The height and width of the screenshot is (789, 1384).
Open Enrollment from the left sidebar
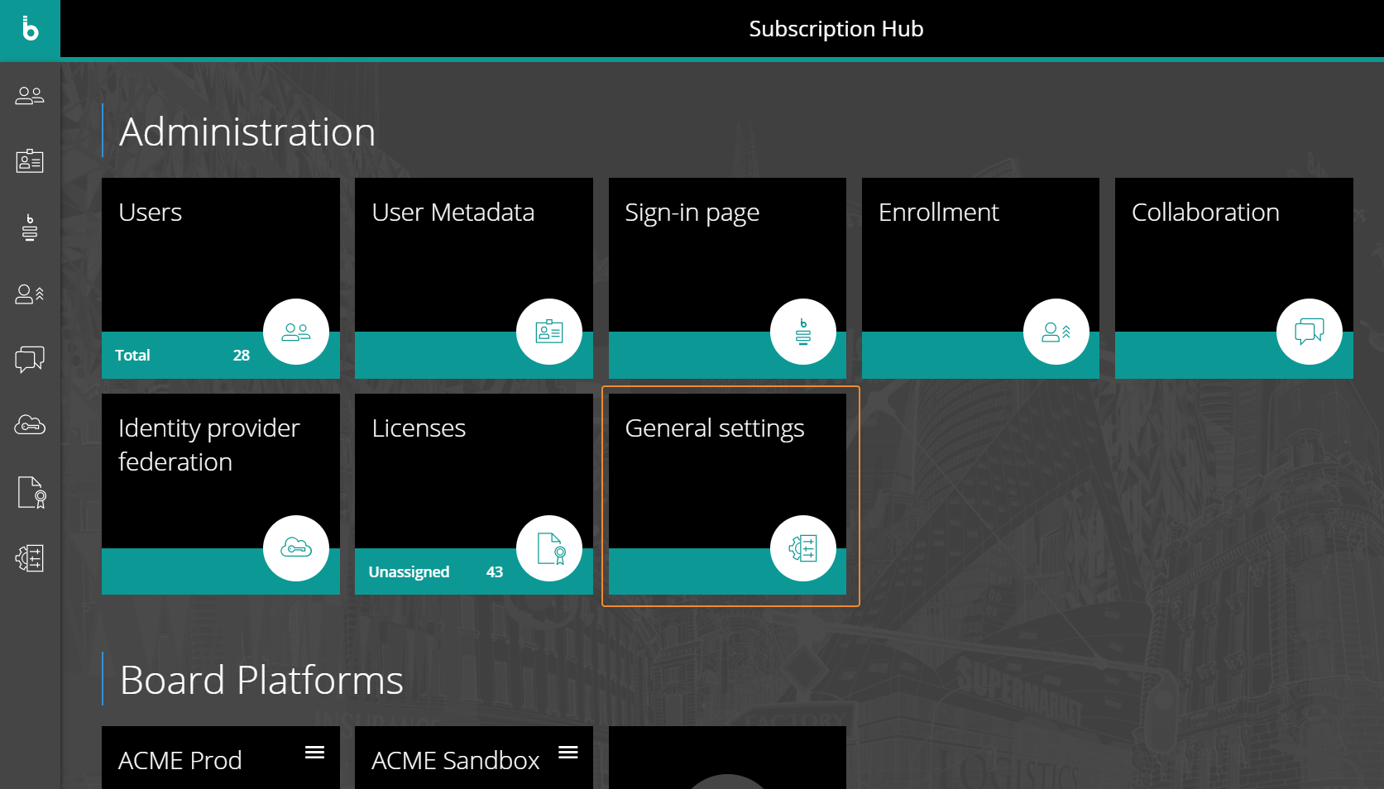(x=30, y=294)
